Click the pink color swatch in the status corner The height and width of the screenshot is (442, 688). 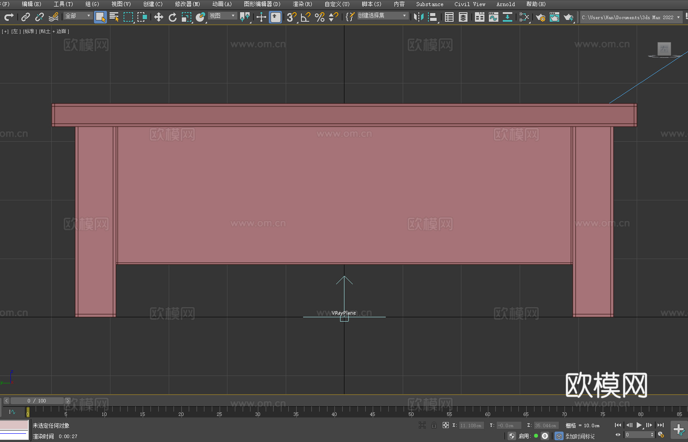click(14, 425)
